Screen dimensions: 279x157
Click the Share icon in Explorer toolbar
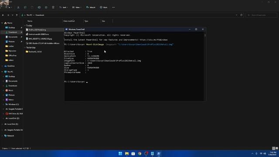[x=46, y=7]
